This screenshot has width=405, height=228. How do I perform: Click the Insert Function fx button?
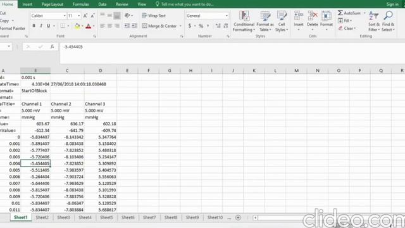[52, 47]
